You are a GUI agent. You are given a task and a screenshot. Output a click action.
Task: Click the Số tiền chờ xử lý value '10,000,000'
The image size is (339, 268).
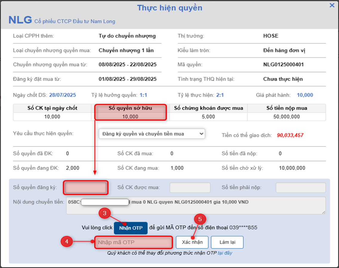[292, 168]
